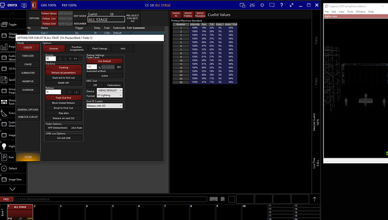Click the display monitor icon in title bar
The height and width of the screenshot is (220, 388).
click(272, 5)
